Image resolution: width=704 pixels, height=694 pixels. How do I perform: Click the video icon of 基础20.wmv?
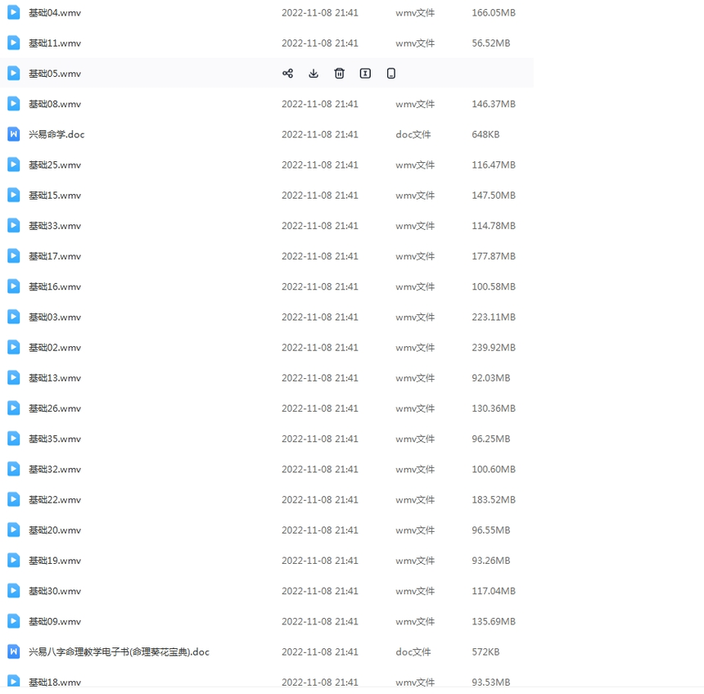point(13,530)
